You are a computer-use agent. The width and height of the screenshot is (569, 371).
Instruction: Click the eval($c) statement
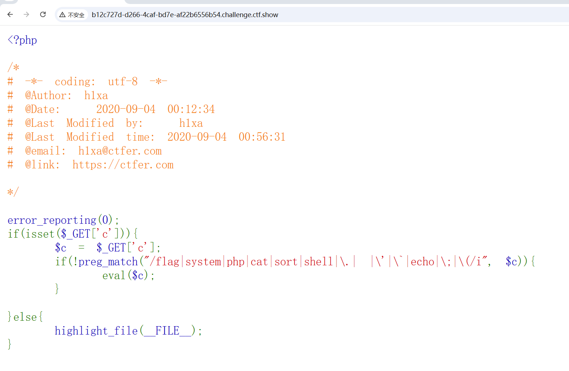(x=128, y=276)
